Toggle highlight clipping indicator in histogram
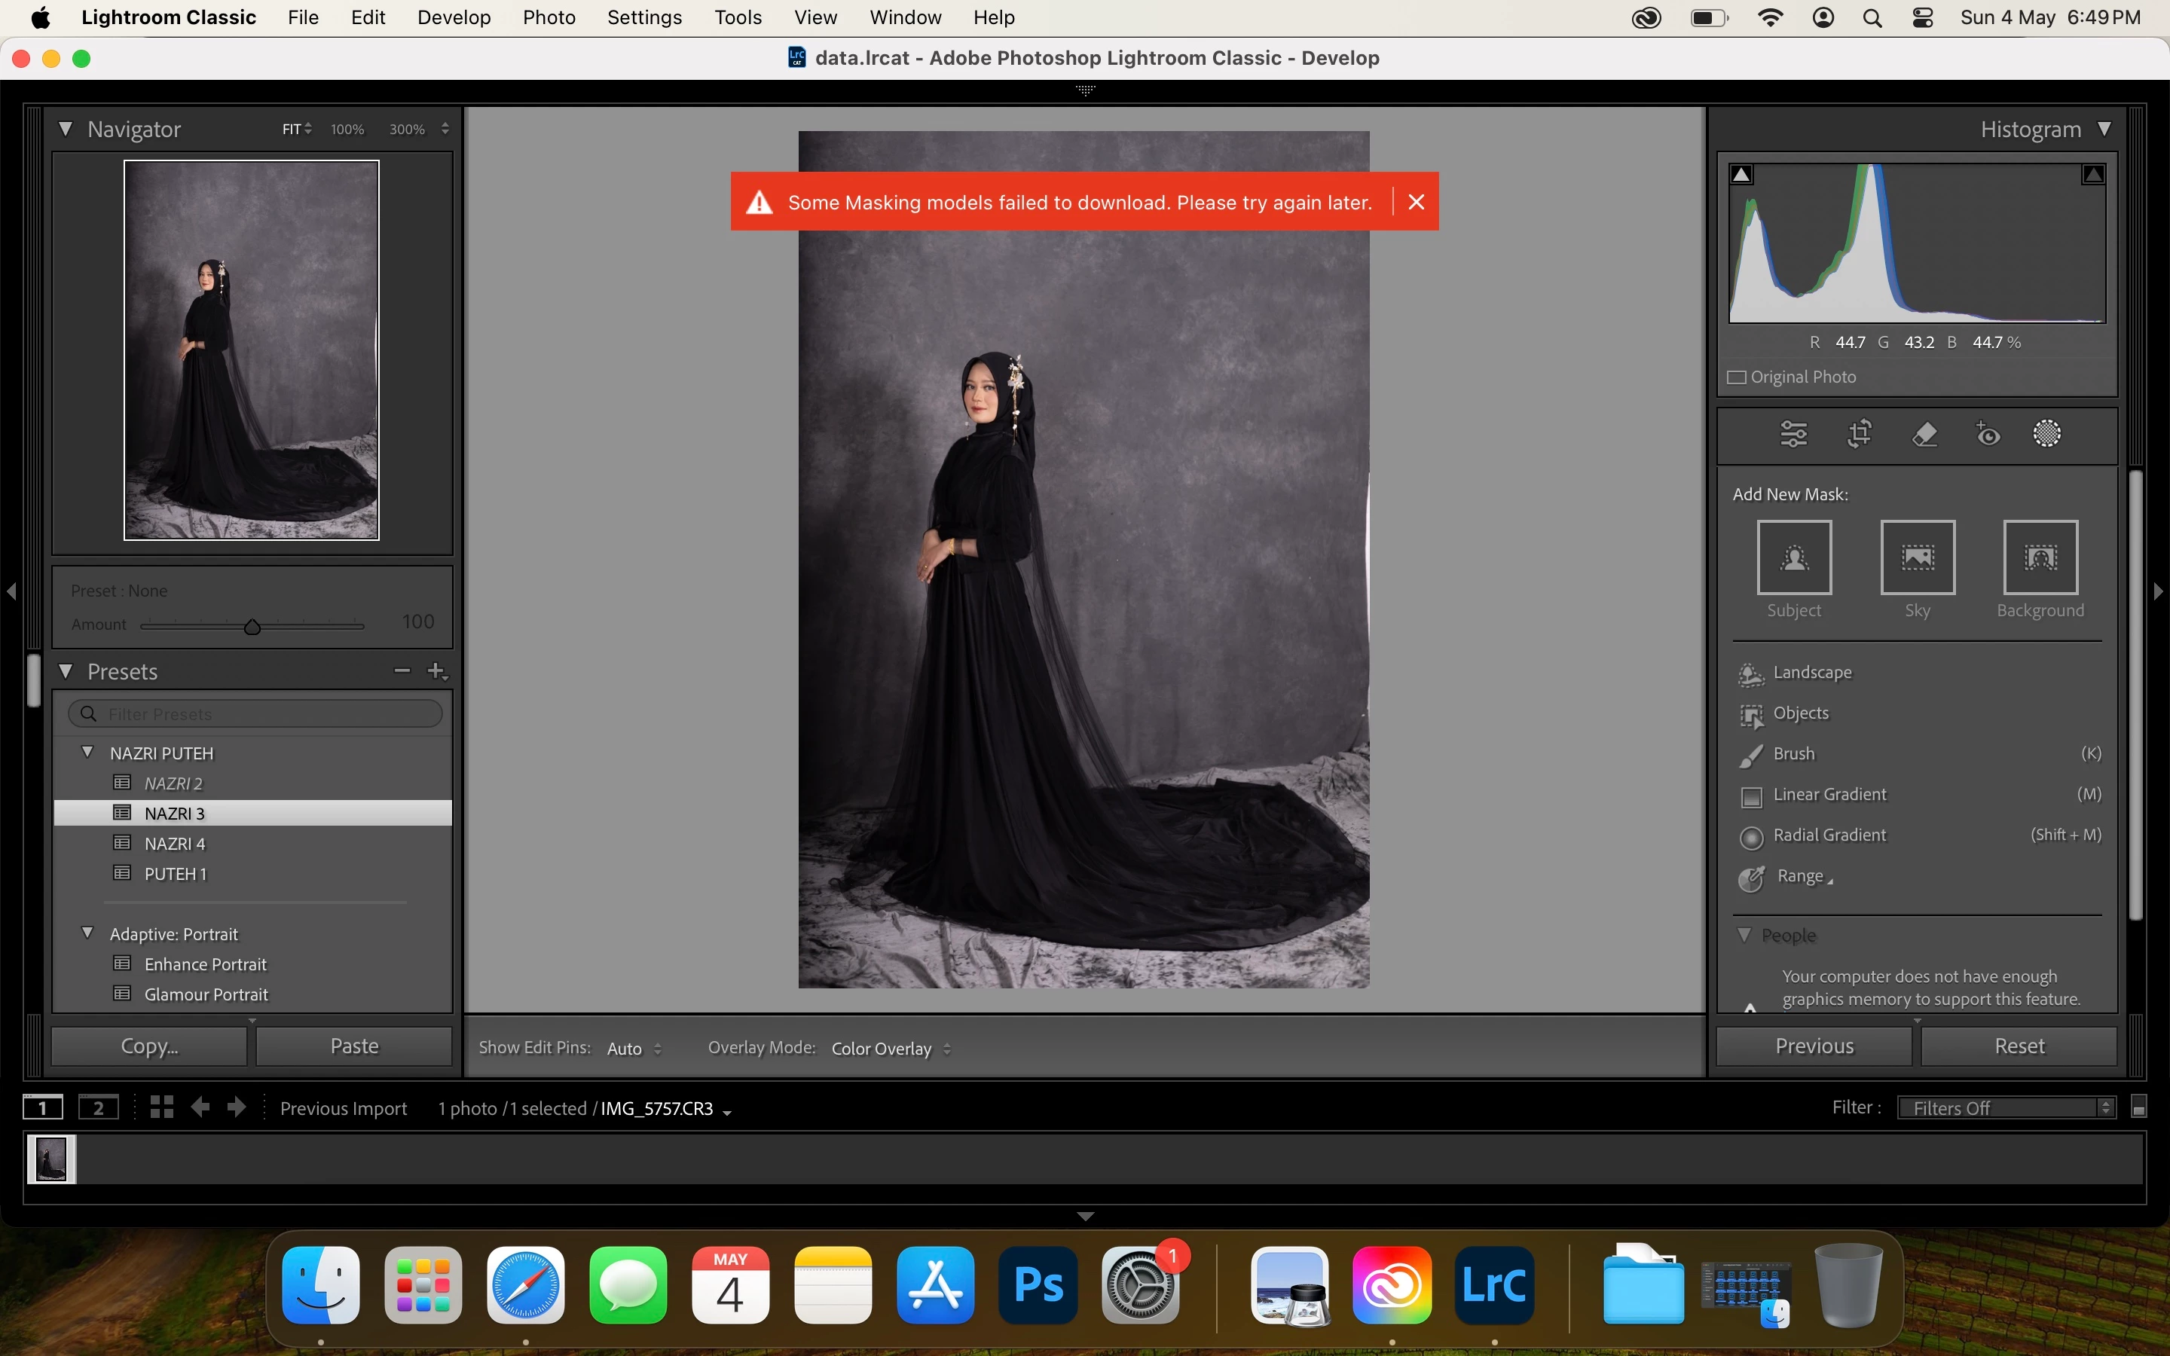This screenshot has width=2170, height=1356. pos(2093,174)
